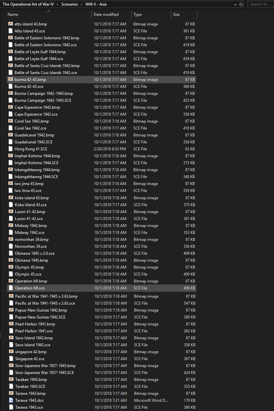This screenshot has width=274, height=411.
Task: Select the Battle of Leyte Gulf 1944.sce icon
Action: coord(11,59)
